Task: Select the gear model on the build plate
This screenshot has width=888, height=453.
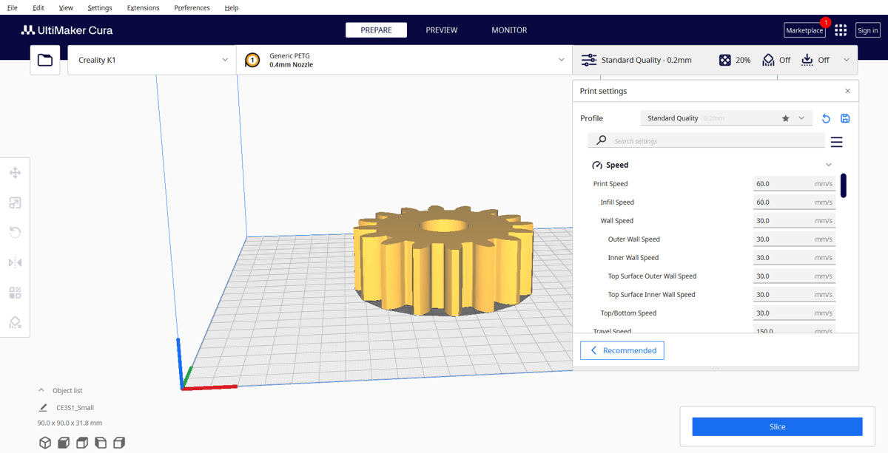Action: [x=445, y=261]
